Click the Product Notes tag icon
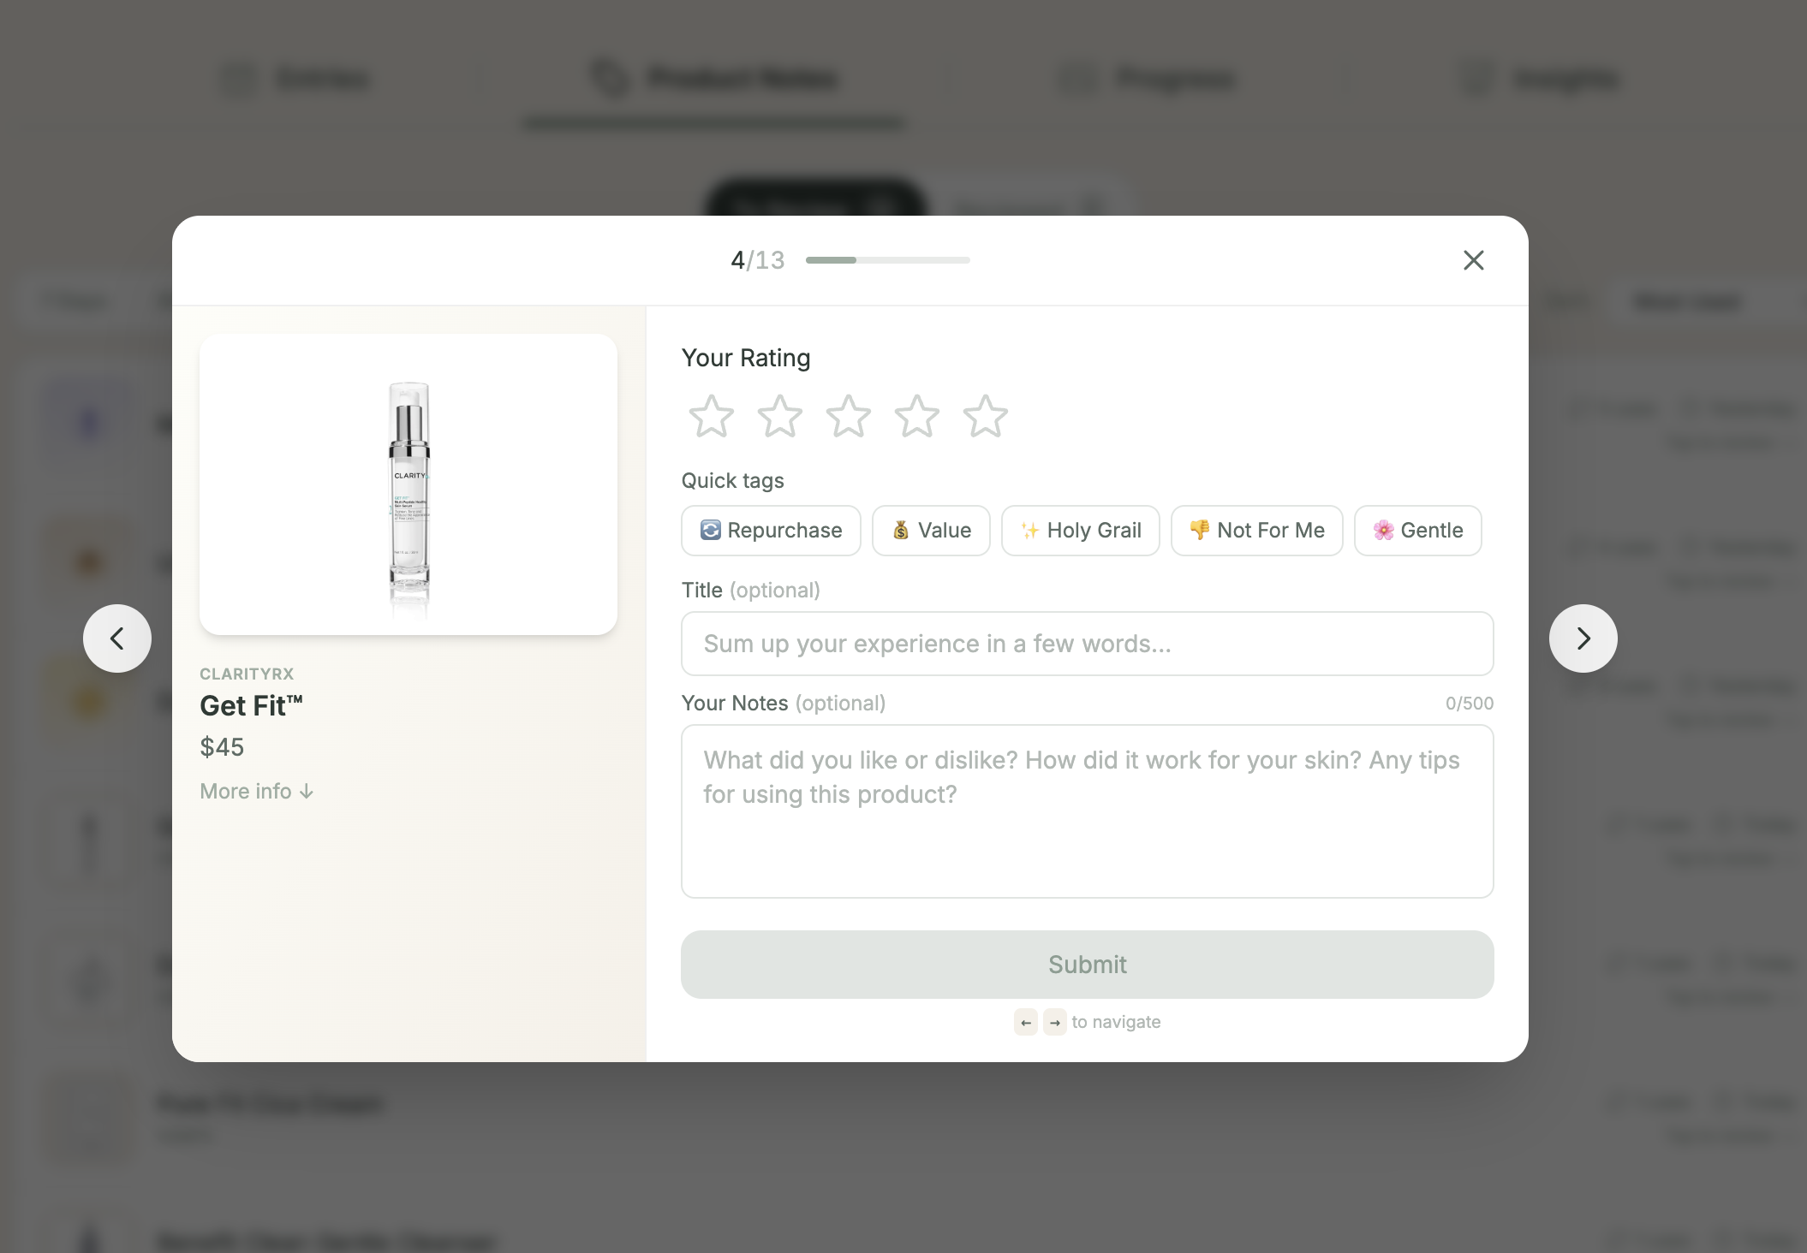Image resolution: width=1807 pixels, height=1253 pixels. [x=608, y=78]
